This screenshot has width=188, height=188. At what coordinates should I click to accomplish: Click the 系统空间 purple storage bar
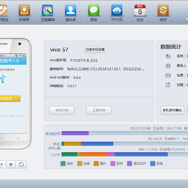click(75, 133)
